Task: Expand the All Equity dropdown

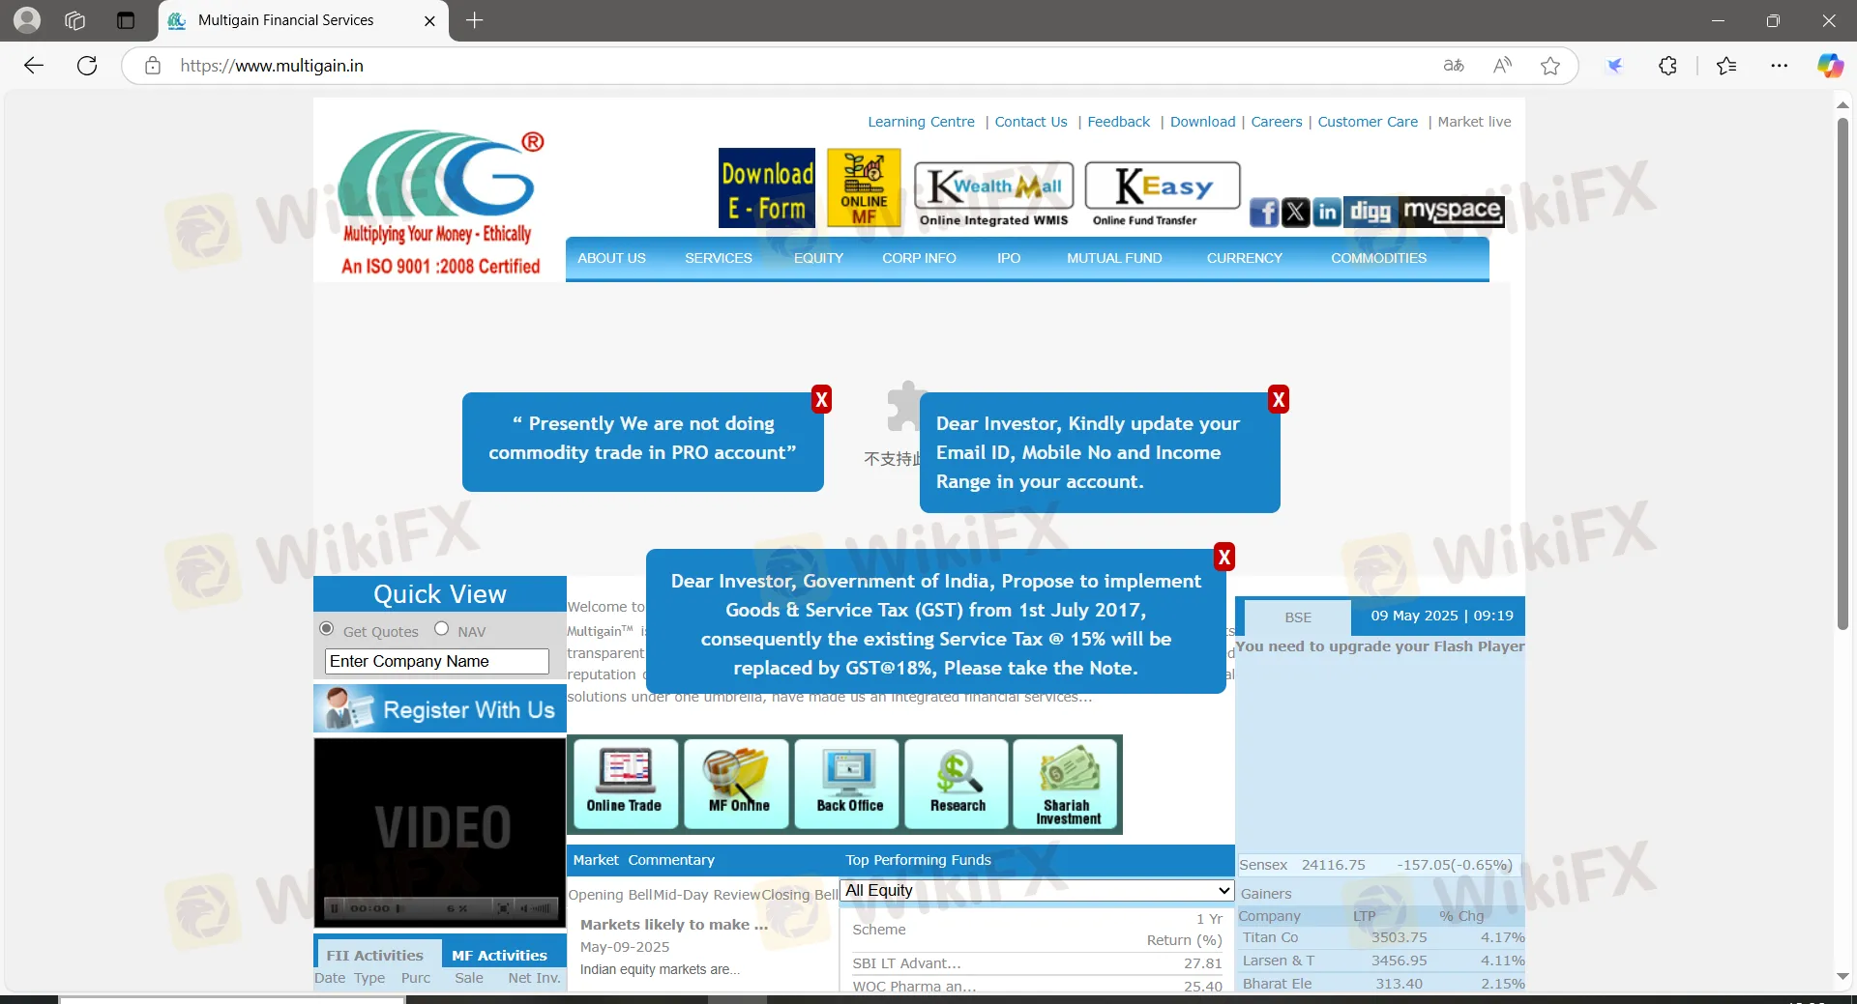Action: click(1037, 890)
